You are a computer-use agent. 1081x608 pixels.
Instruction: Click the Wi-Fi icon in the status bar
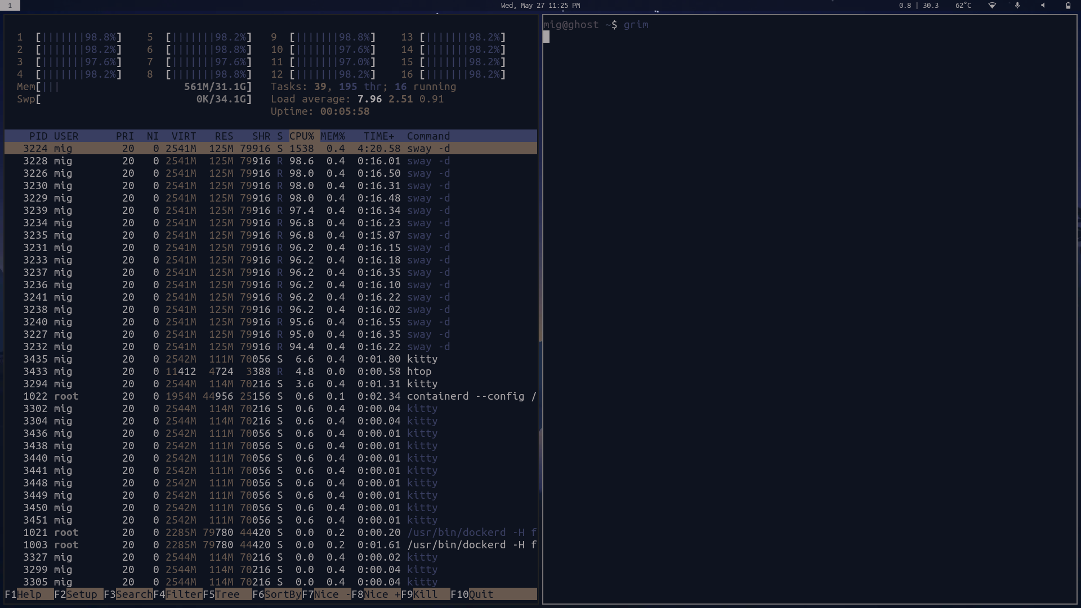tap(992, 6)
